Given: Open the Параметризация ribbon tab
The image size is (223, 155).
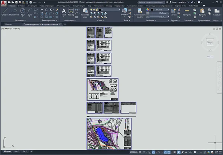Looking at the screenshot, I should point(46,6).
